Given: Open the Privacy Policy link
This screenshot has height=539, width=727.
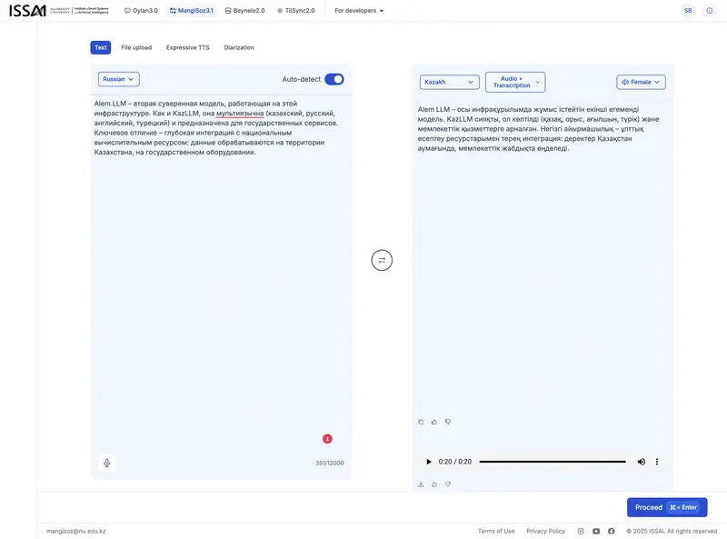Looking at the screenshot, I should [544, 530].
